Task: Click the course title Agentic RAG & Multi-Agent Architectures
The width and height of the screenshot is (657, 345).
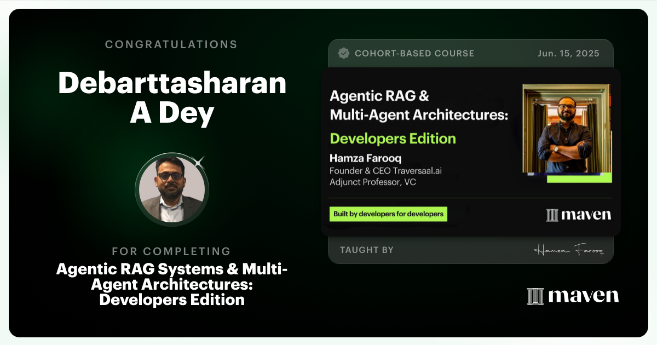Action: coord(418,105)
